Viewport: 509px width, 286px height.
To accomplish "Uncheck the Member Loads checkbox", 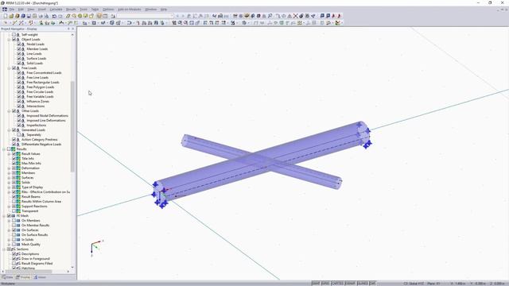I will 19,49.
